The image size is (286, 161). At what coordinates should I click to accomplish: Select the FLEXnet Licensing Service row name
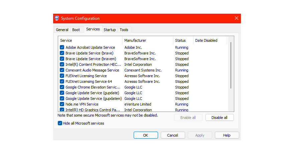coord(86,76)
